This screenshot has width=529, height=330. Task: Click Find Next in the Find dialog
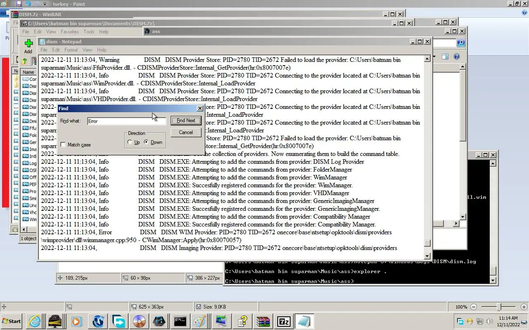pos(186,120)
